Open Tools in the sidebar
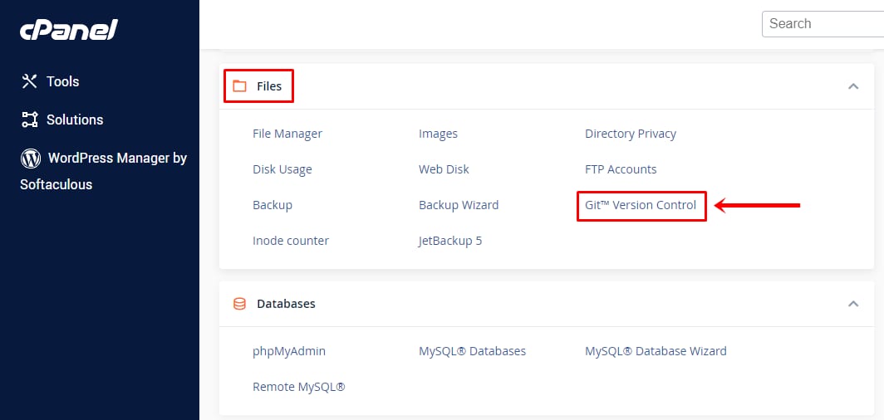 [62, 81]
